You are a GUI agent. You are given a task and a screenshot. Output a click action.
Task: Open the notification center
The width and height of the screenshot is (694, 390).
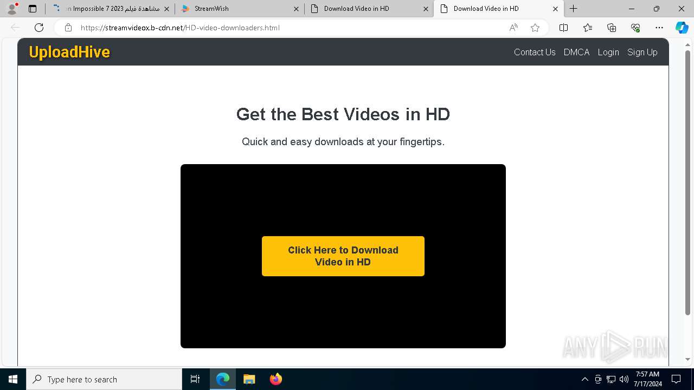[676, 379]
